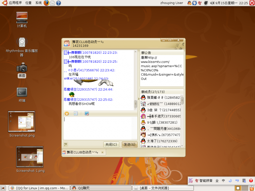The width and height of the screenshot is (255, 191).
Task: Open the 系统 menu
Action: click(39, 3)
